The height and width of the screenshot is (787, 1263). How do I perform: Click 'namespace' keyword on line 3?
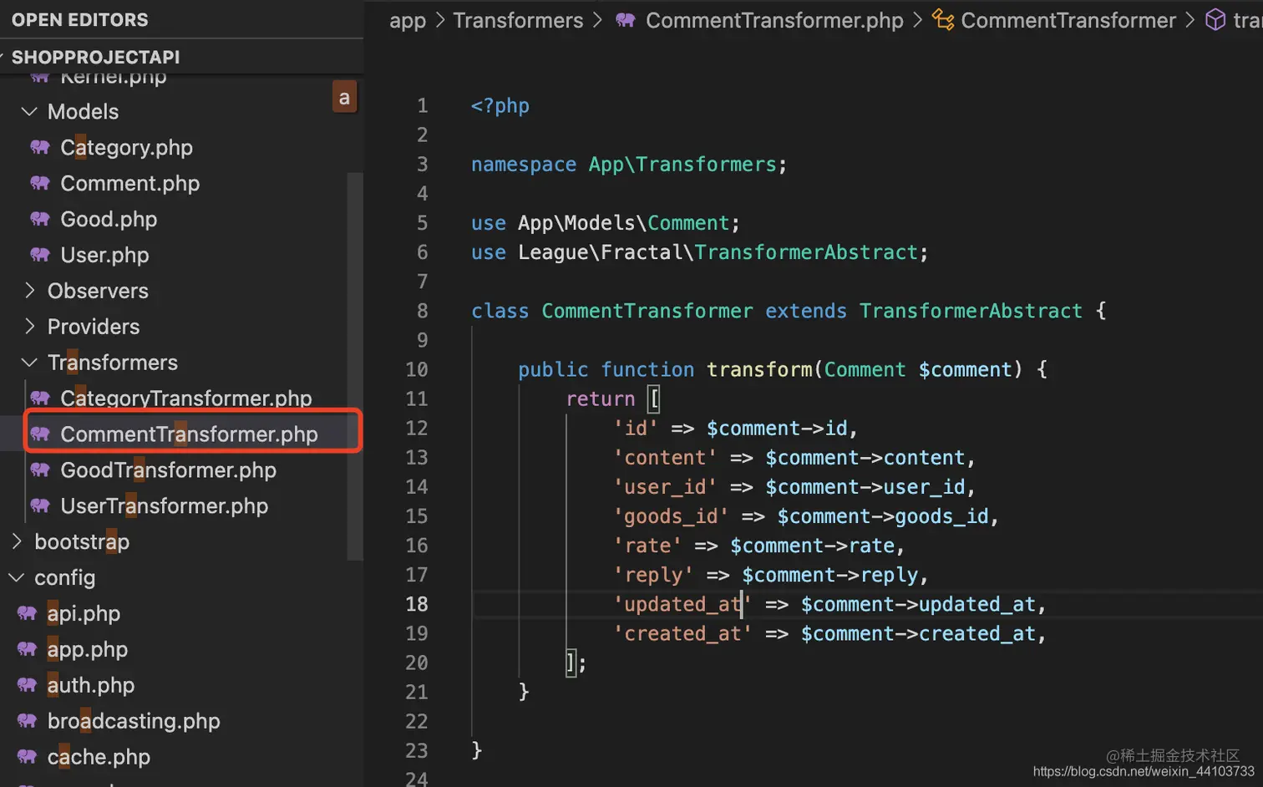click(524, 165)
